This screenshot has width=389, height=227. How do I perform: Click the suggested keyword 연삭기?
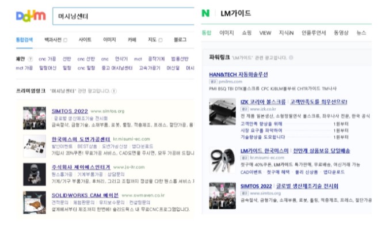pyautogui.click(x=121, y=59)
